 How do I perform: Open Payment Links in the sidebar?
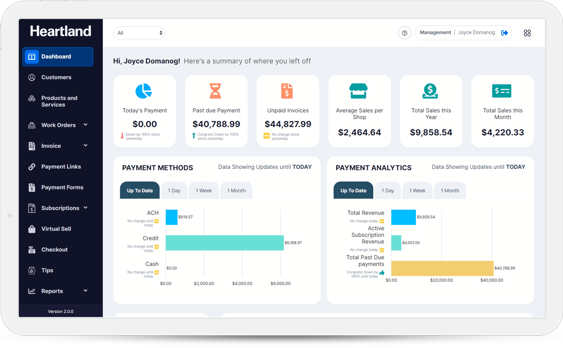click(x=61, y=167)
